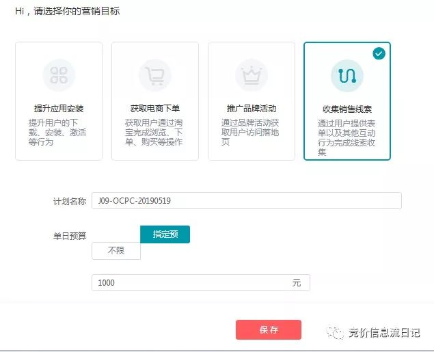Click the description of 收集销售线索
Image resolution: width=434 pixels, height=352 pixels.
pyautogui.click(x=347, y=137)
